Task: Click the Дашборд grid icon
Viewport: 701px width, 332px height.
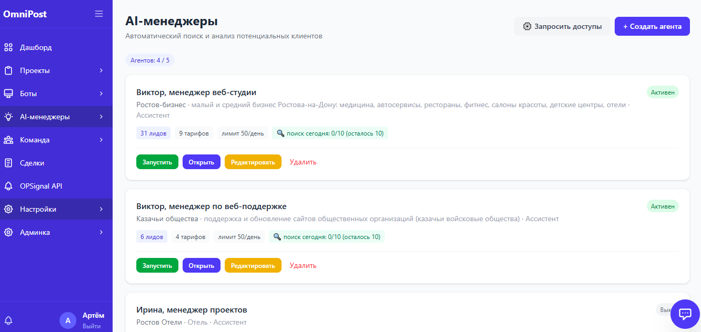Action: tap(8, 47)
